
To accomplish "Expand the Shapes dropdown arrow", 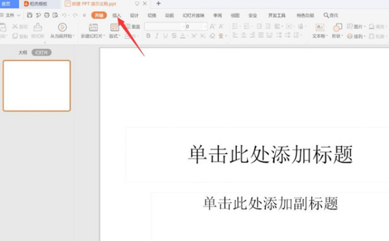I will (342, 36).
